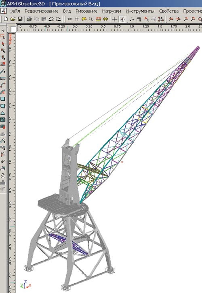
Task: Undo the last action with the undo arrow
Action: click(x=51, y=19)
